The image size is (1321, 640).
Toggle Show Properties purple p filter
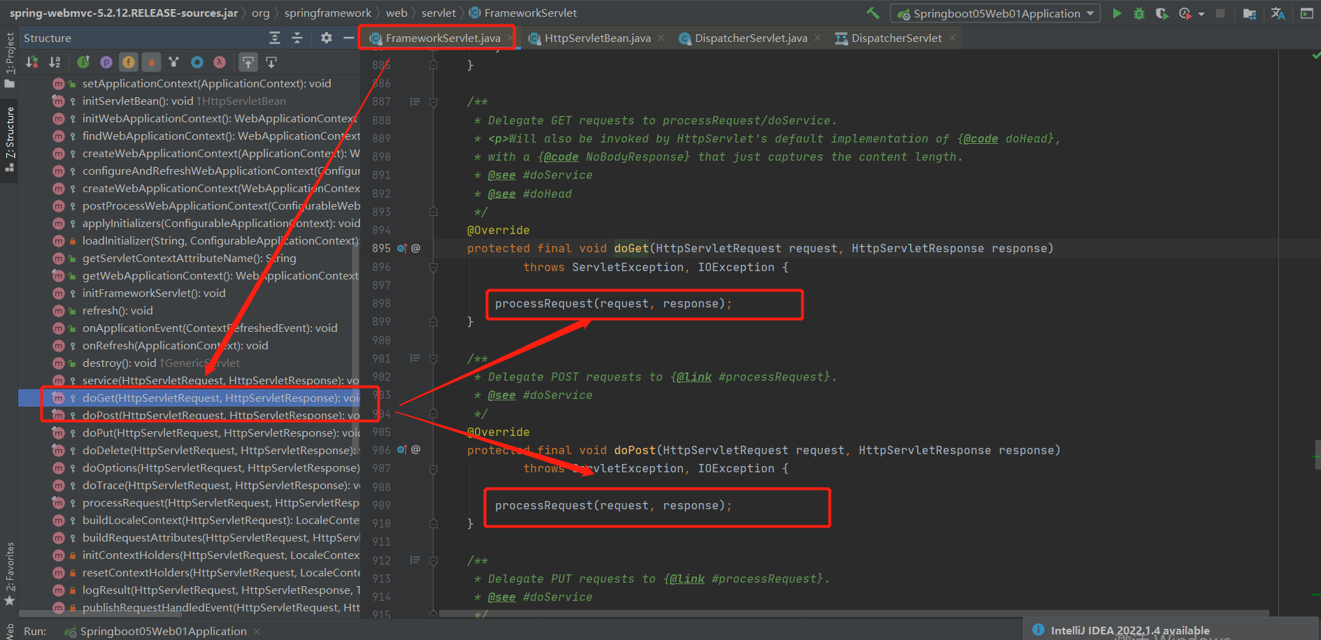coord(106,62)
